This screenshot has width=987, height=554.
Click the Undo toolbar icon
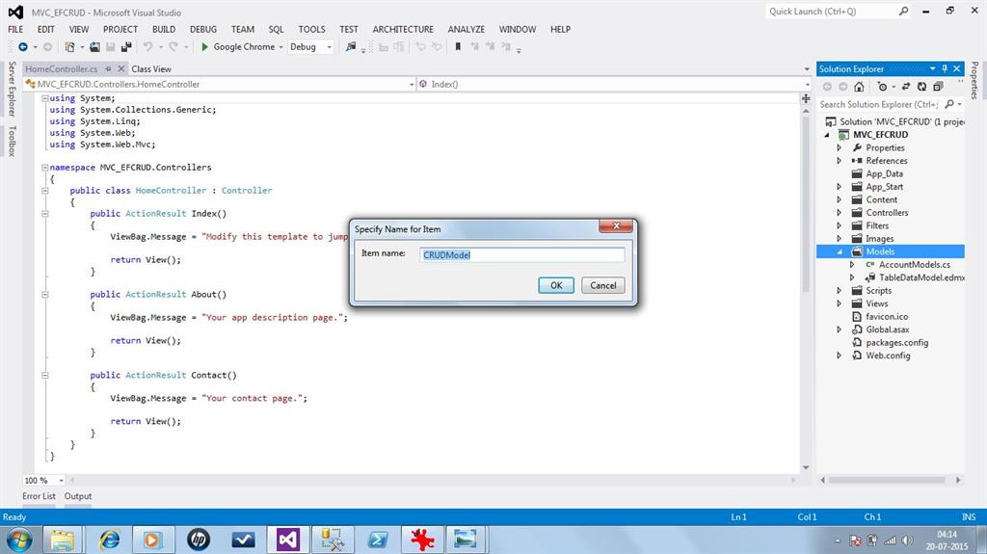tap(147, 46)
